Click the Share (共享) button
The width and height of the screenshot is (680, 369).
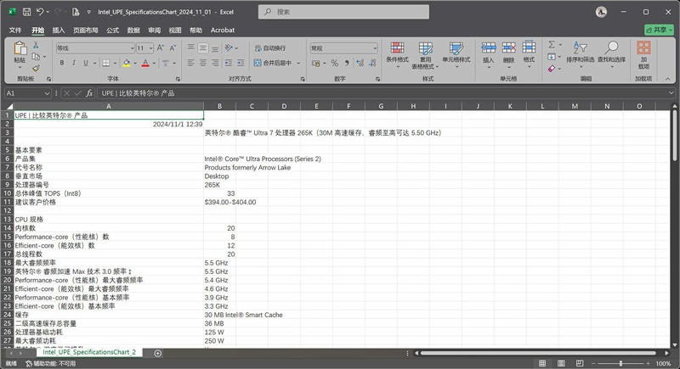coord(659,30)
